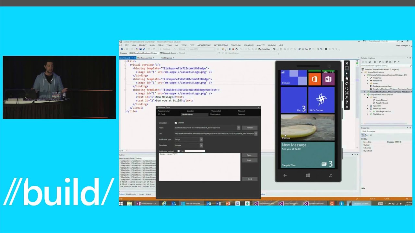Click the notification payload text area
Viewport: 415px width, 233px height.
pyautogui.click(x=199, y=167)
